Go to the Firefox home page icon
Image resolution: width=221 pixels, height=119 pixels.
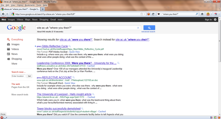point(202,14)
